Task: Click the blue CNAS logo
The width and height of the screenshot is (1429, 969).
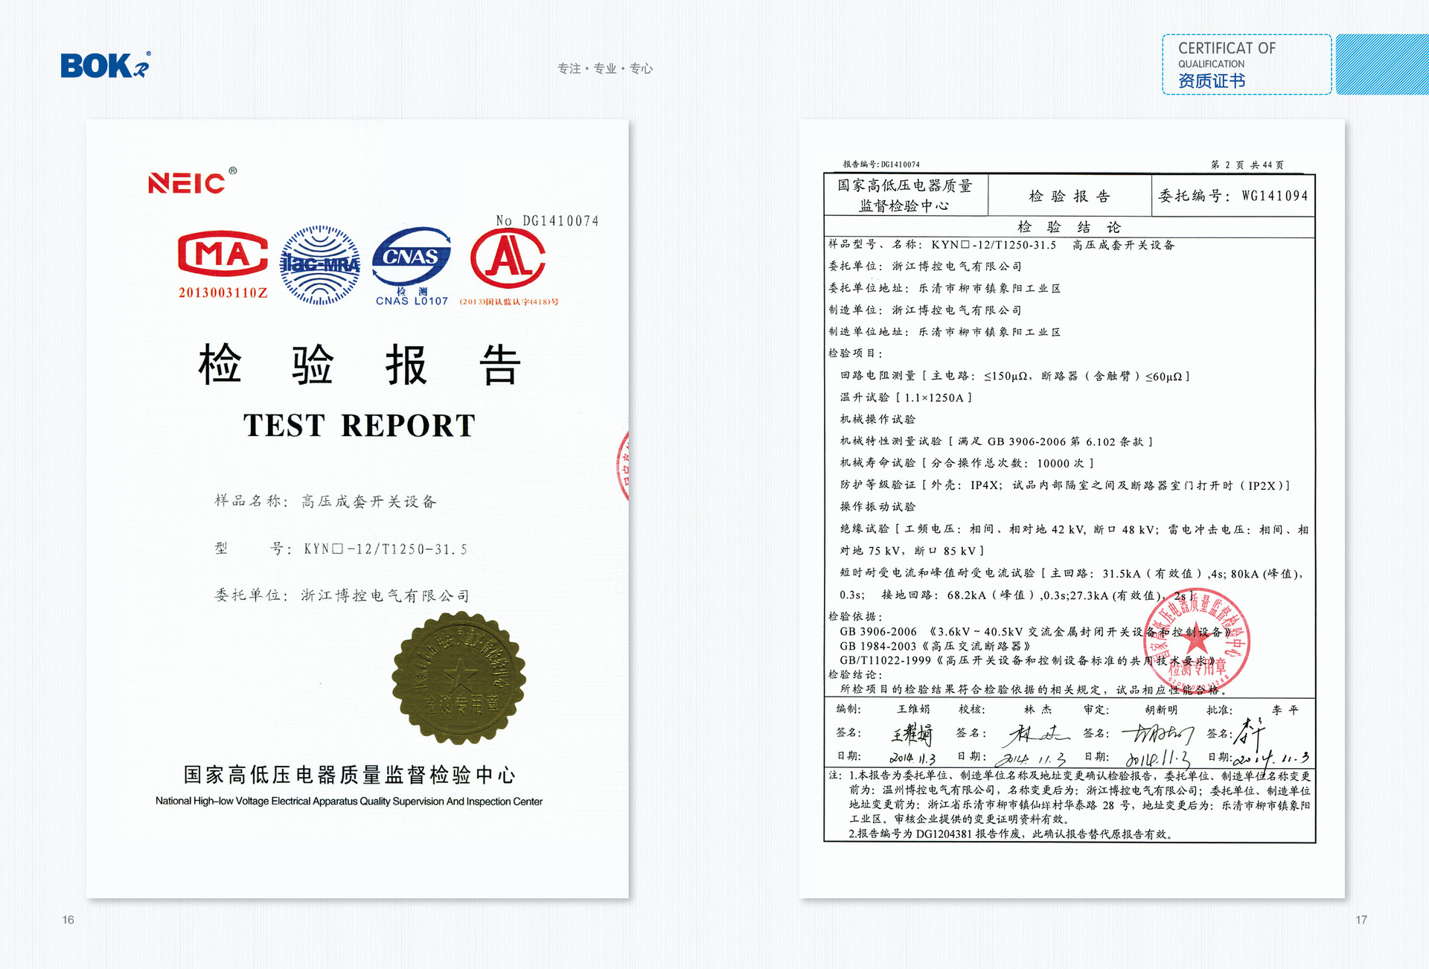Action: coord(412,256)
